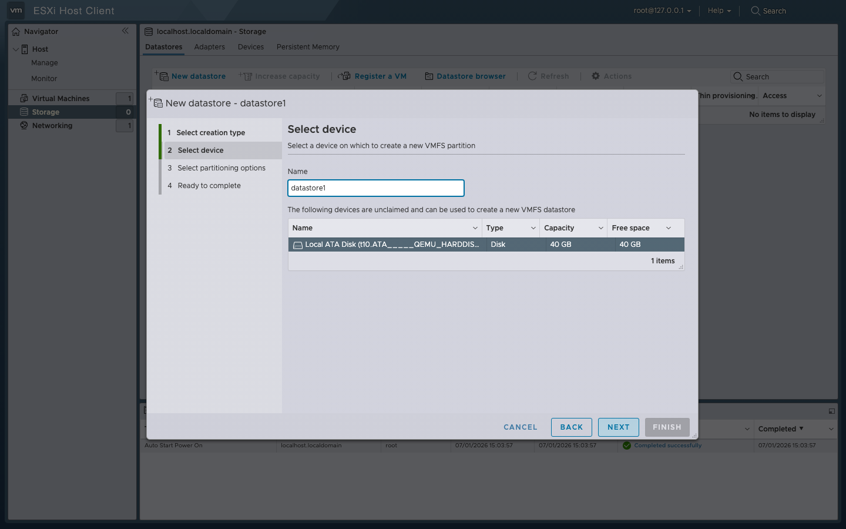Open Monitor under Host

click(x=44, y=79)
